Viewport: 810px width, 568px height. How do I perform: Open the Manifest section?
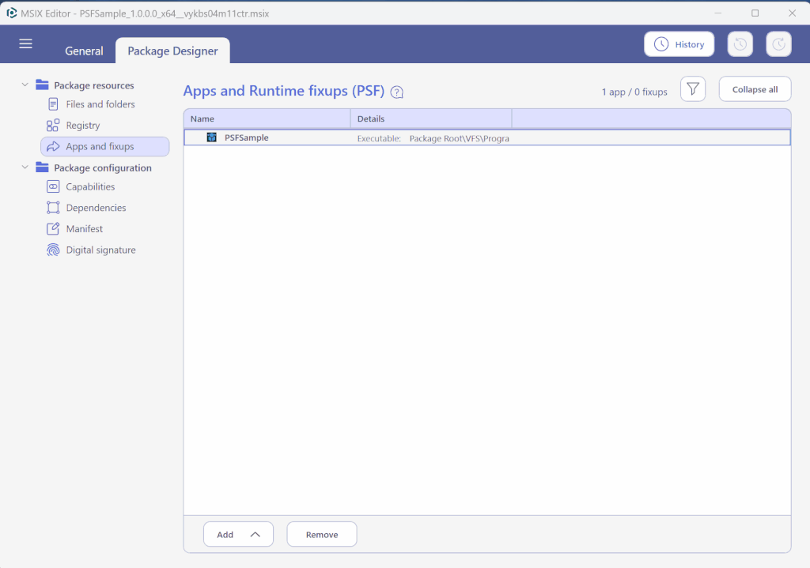pyautogui.click(x=84, y=228)
